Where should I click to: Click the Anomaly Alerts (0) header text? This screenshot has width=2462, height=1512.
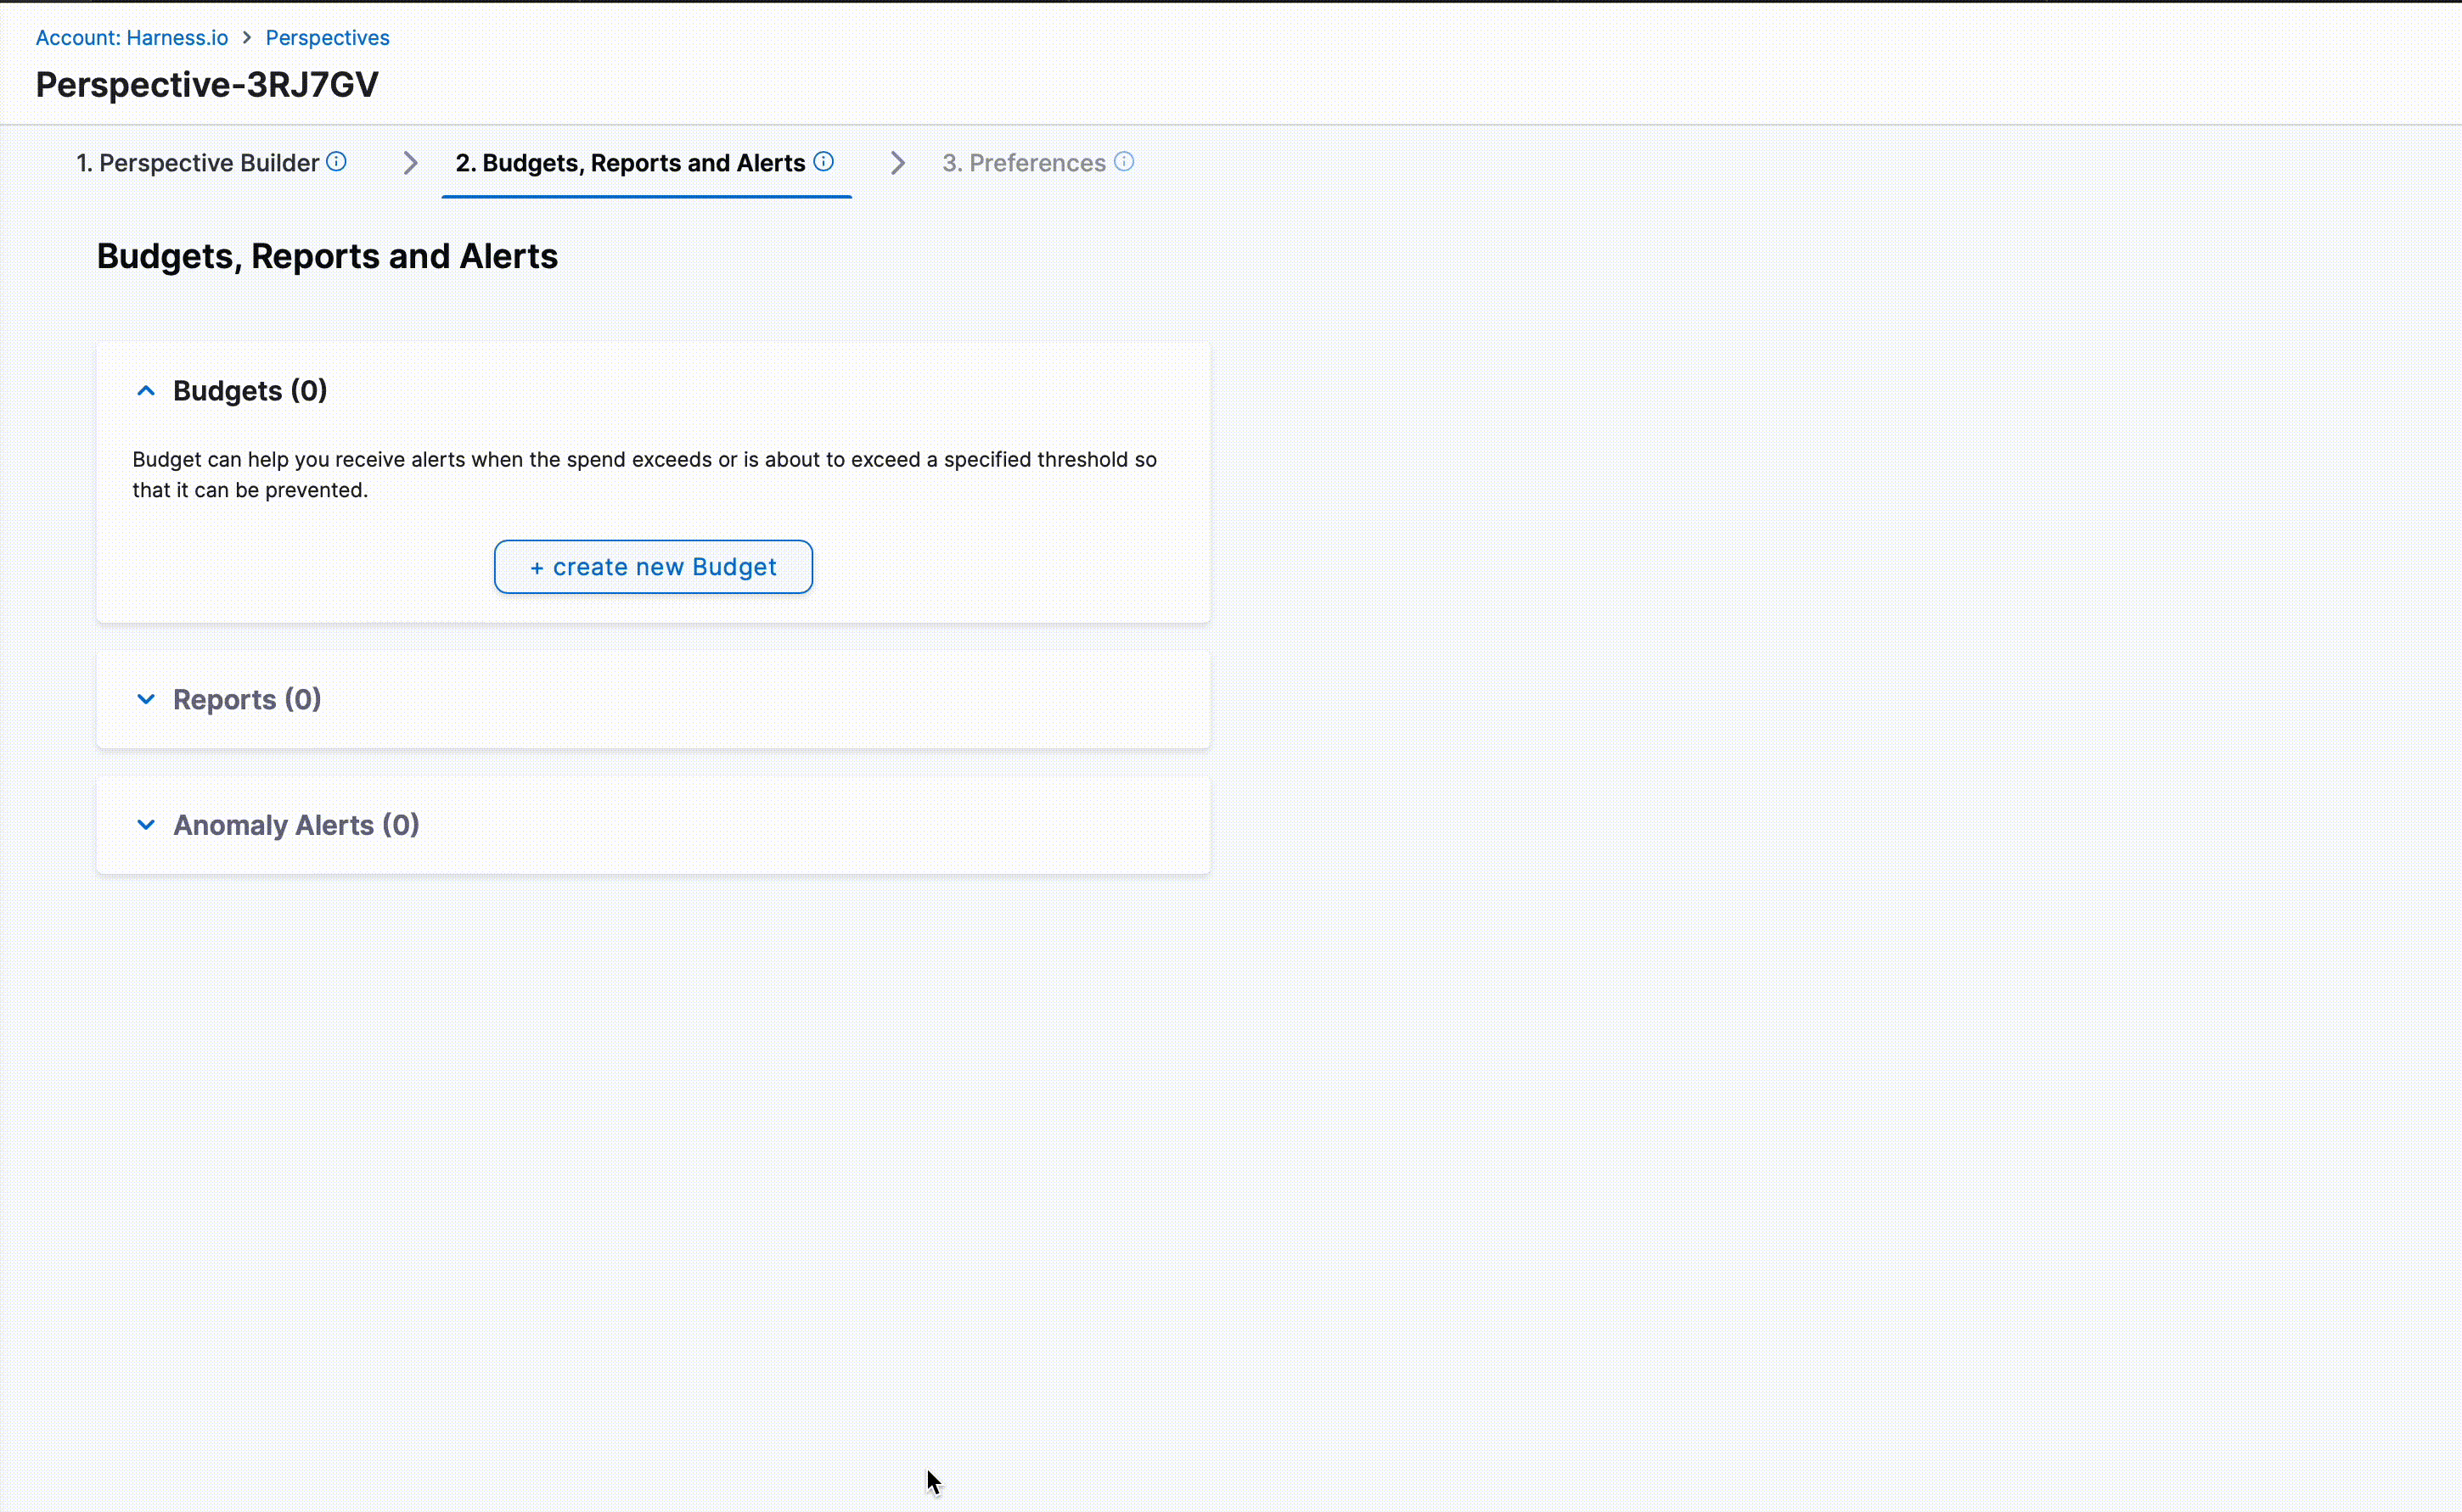[x=296, y=825]
